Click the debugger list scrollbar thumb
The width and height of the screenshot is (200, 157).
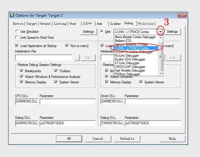(x=161, y=57)
